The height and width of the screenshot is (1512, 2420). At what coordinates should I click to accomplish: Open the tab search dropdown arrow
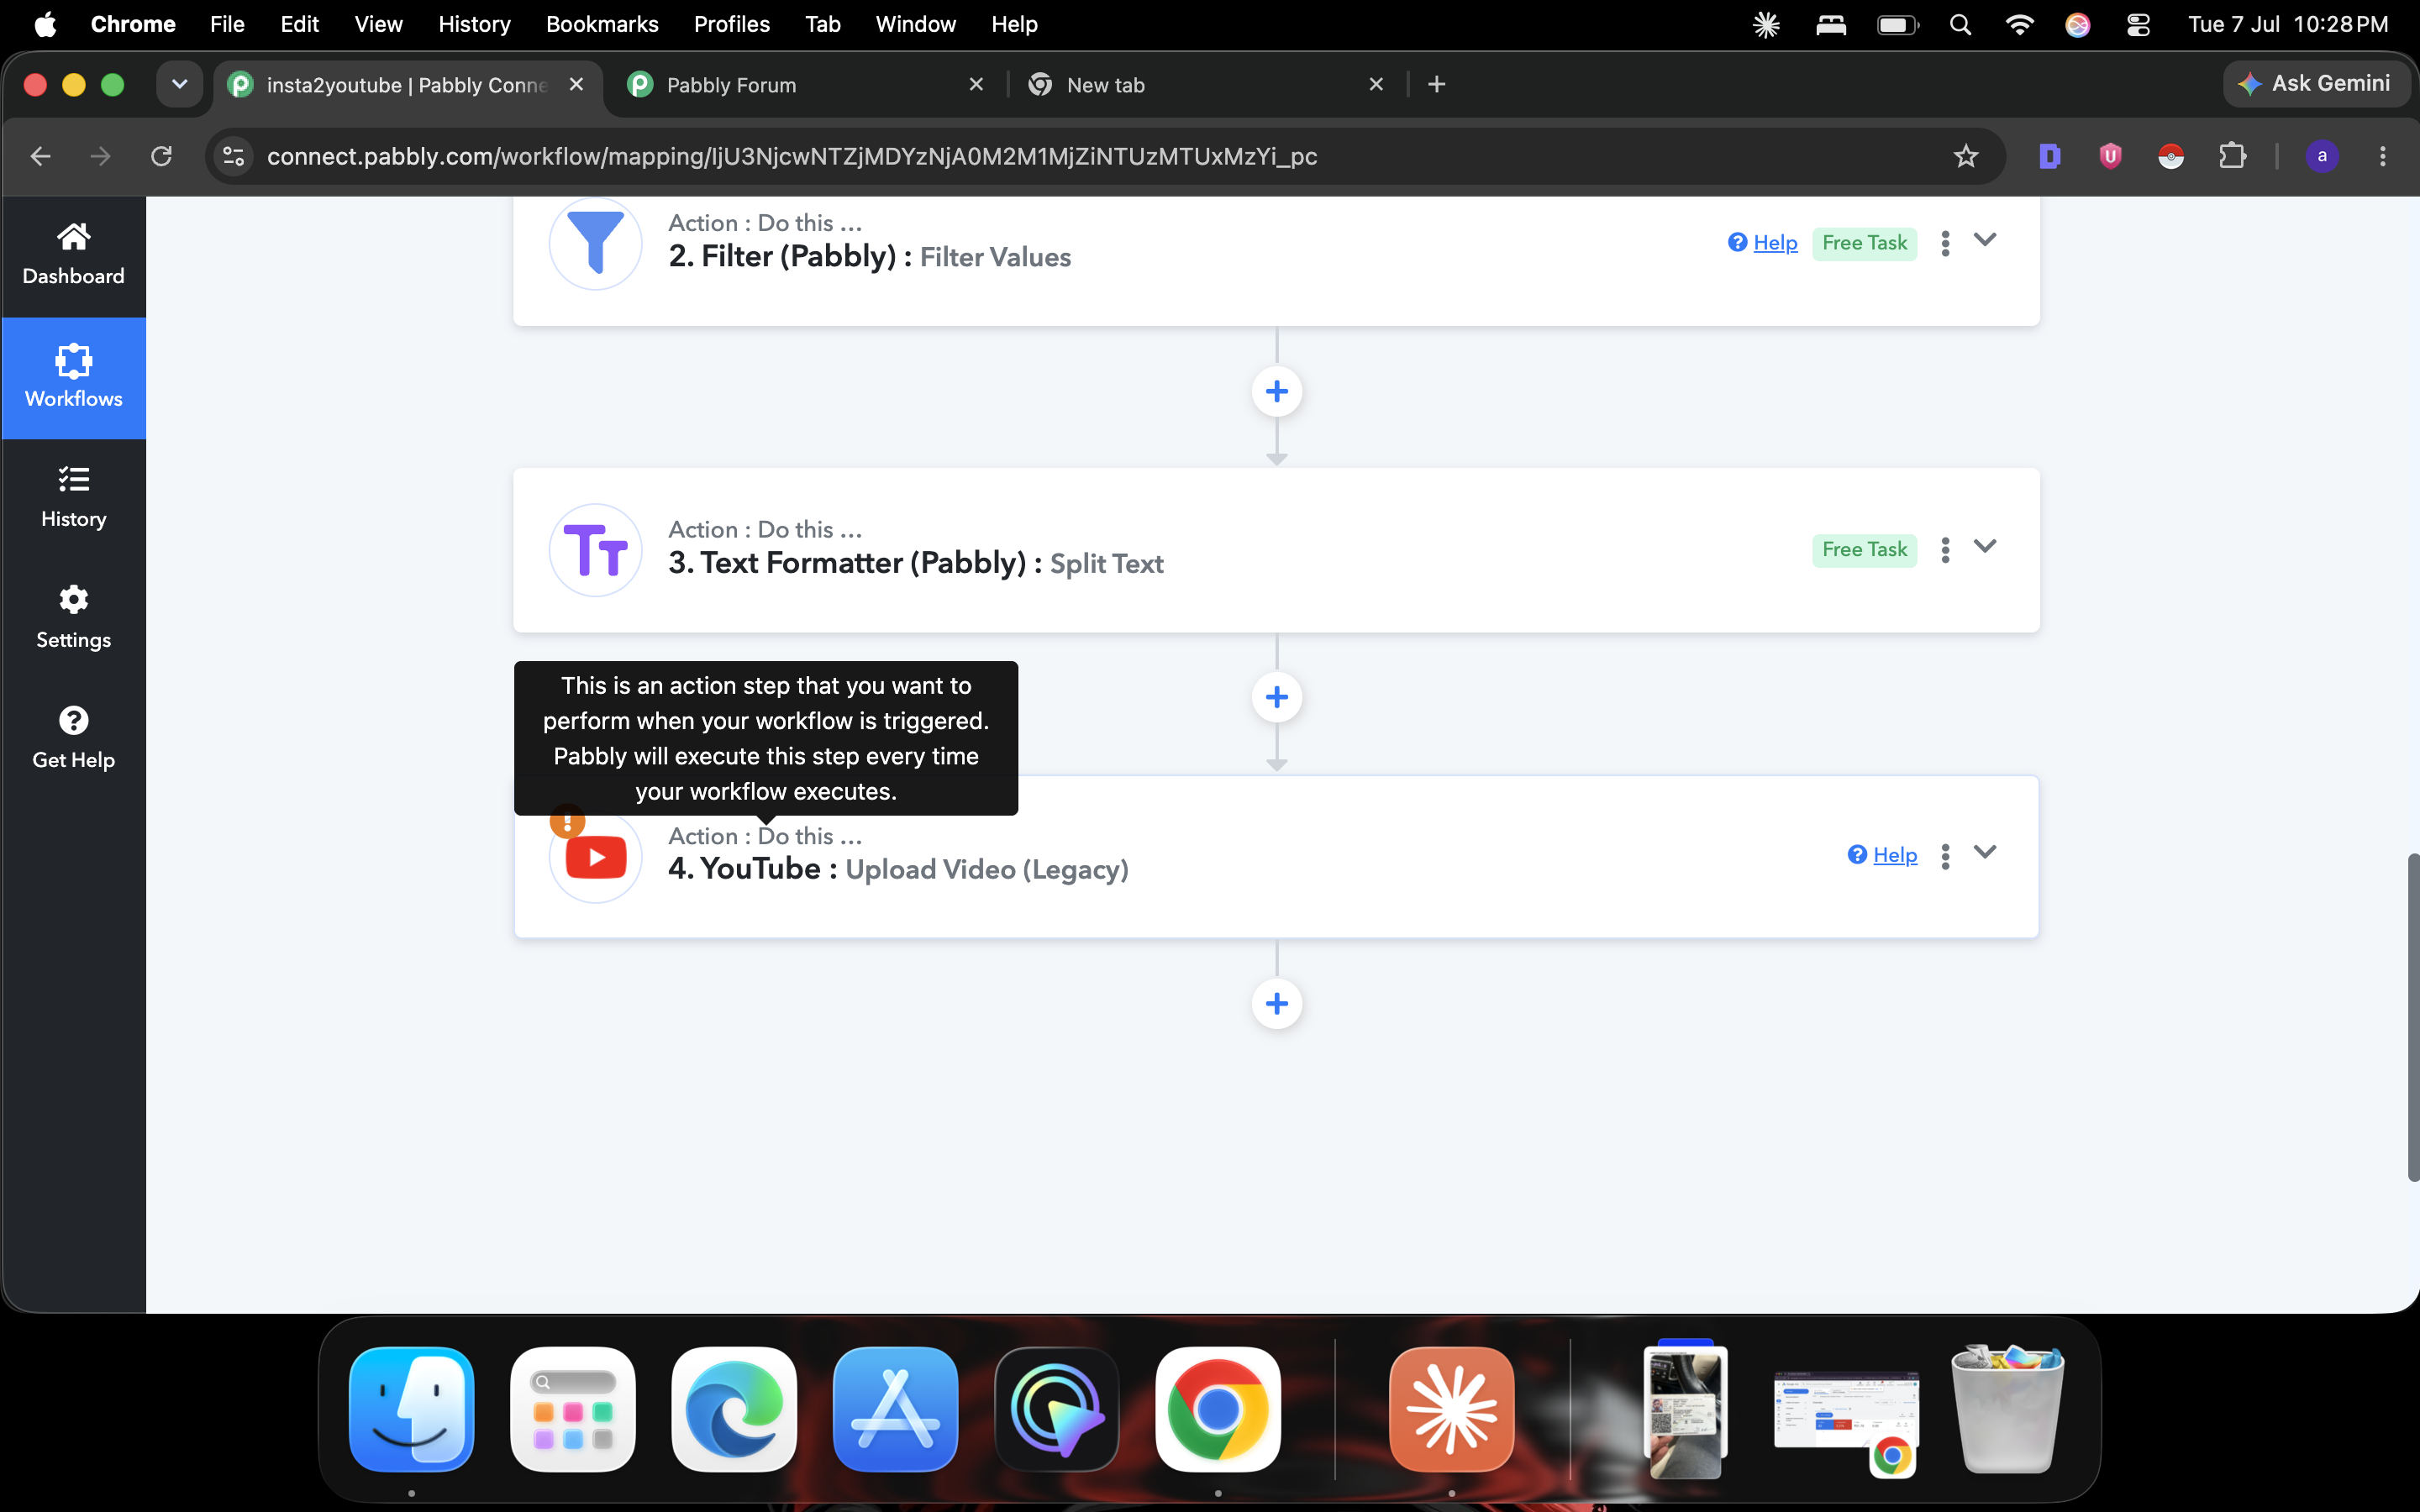click(x=180, y=85)
